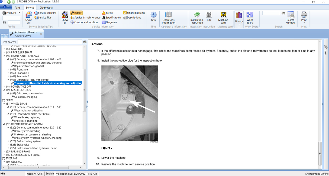Open the Links side panel
This screenshot has width=329, height=176.
pyautogui.click(x=325, y=51)
